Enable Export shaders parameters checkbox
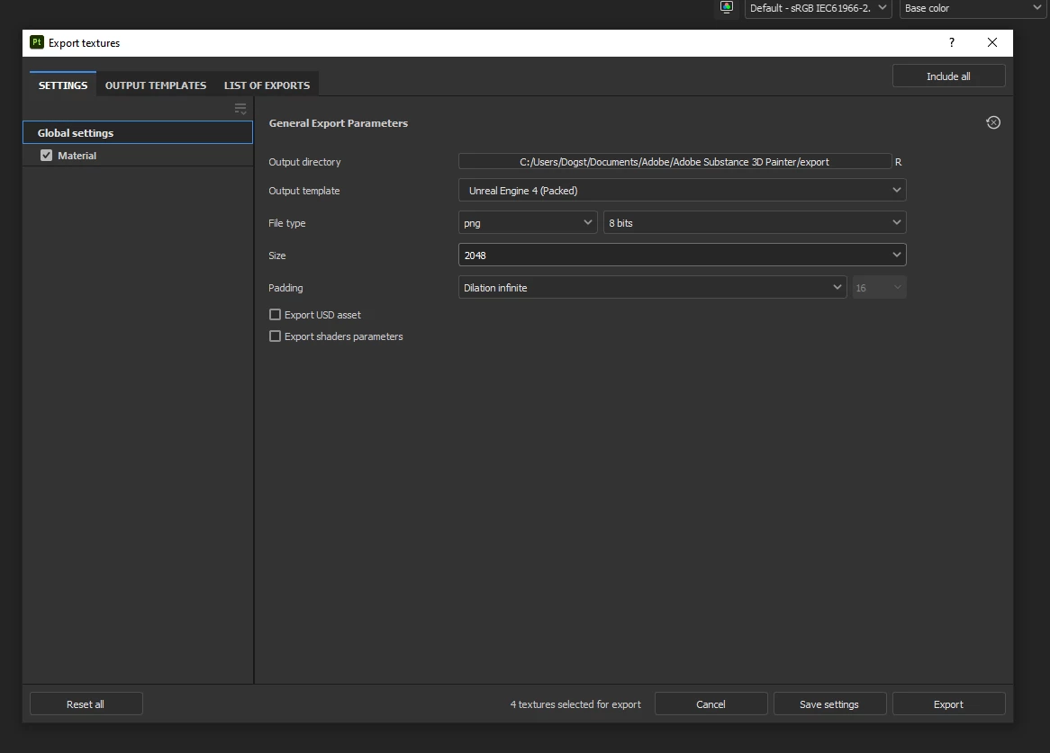Screen dimensions: 1050x753 [275, 336]
